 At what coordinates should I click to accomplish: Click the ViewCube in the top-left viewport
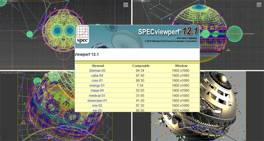[x=126, y=5]
